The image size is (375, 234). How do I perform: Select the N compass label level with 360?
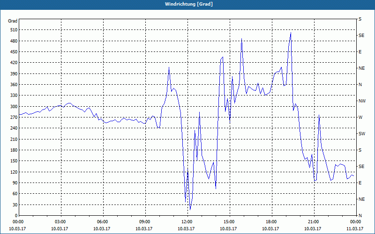coord(360,85)
